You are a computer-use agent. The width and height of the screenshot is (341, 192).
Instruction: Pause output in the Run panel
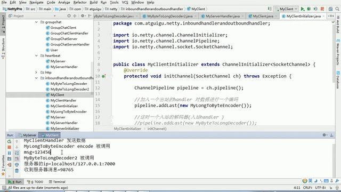pyautogui.click(x=10, y=153)
